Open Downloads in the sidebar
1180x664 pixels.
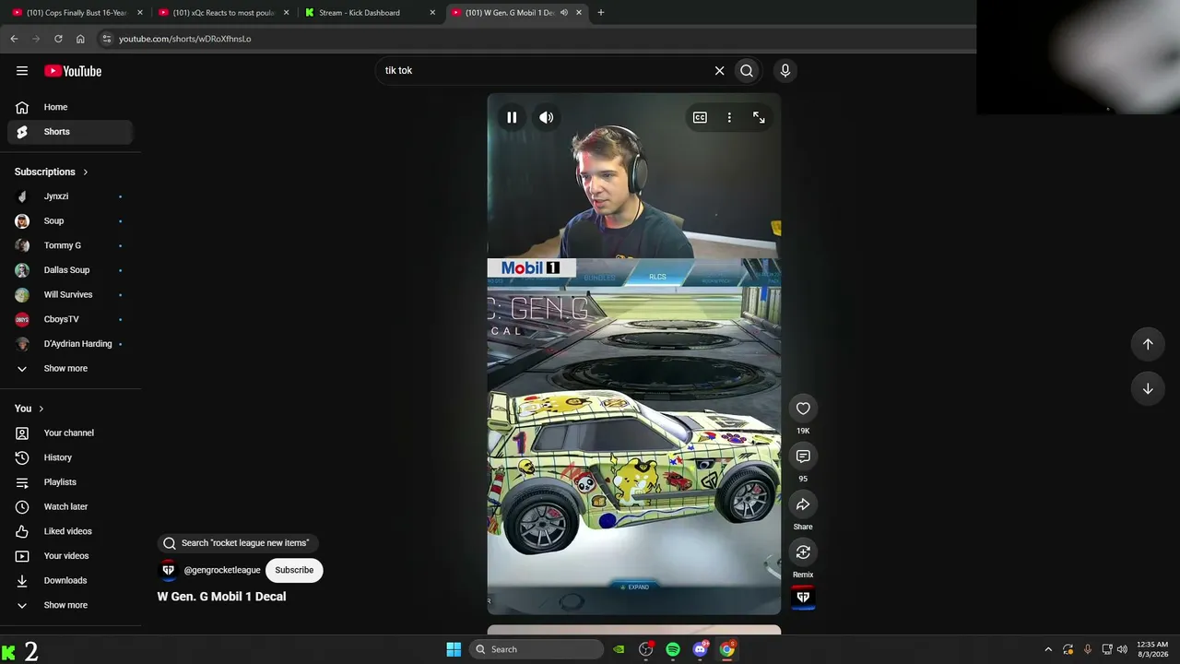[70, 581]
